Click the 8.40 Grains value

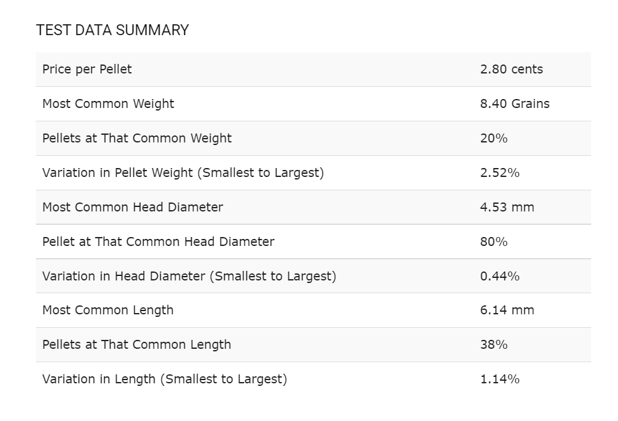tap(515, 103)
